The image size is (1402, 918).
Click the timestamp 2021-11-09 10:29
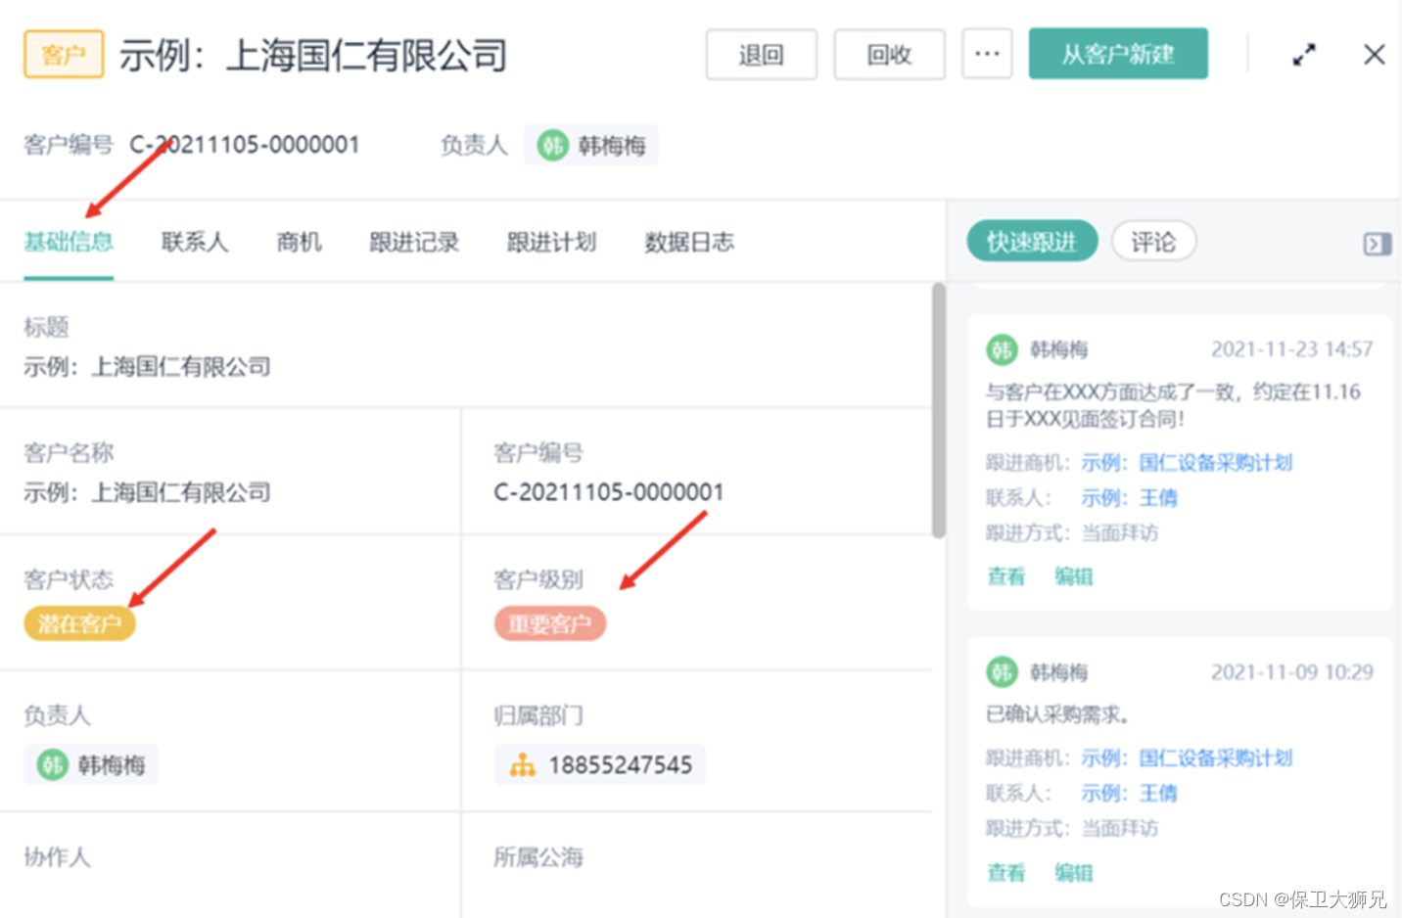click(1292, 672)
